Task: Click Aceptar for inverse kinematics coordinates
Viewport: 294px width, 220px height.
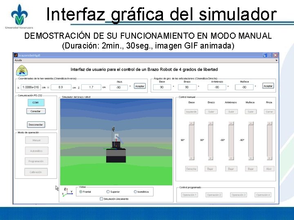Action: [140, 86]
